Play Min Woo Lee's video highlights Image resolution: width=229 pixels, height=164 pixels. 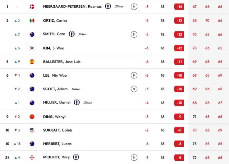pyautogui.click(x=134, y=75)
